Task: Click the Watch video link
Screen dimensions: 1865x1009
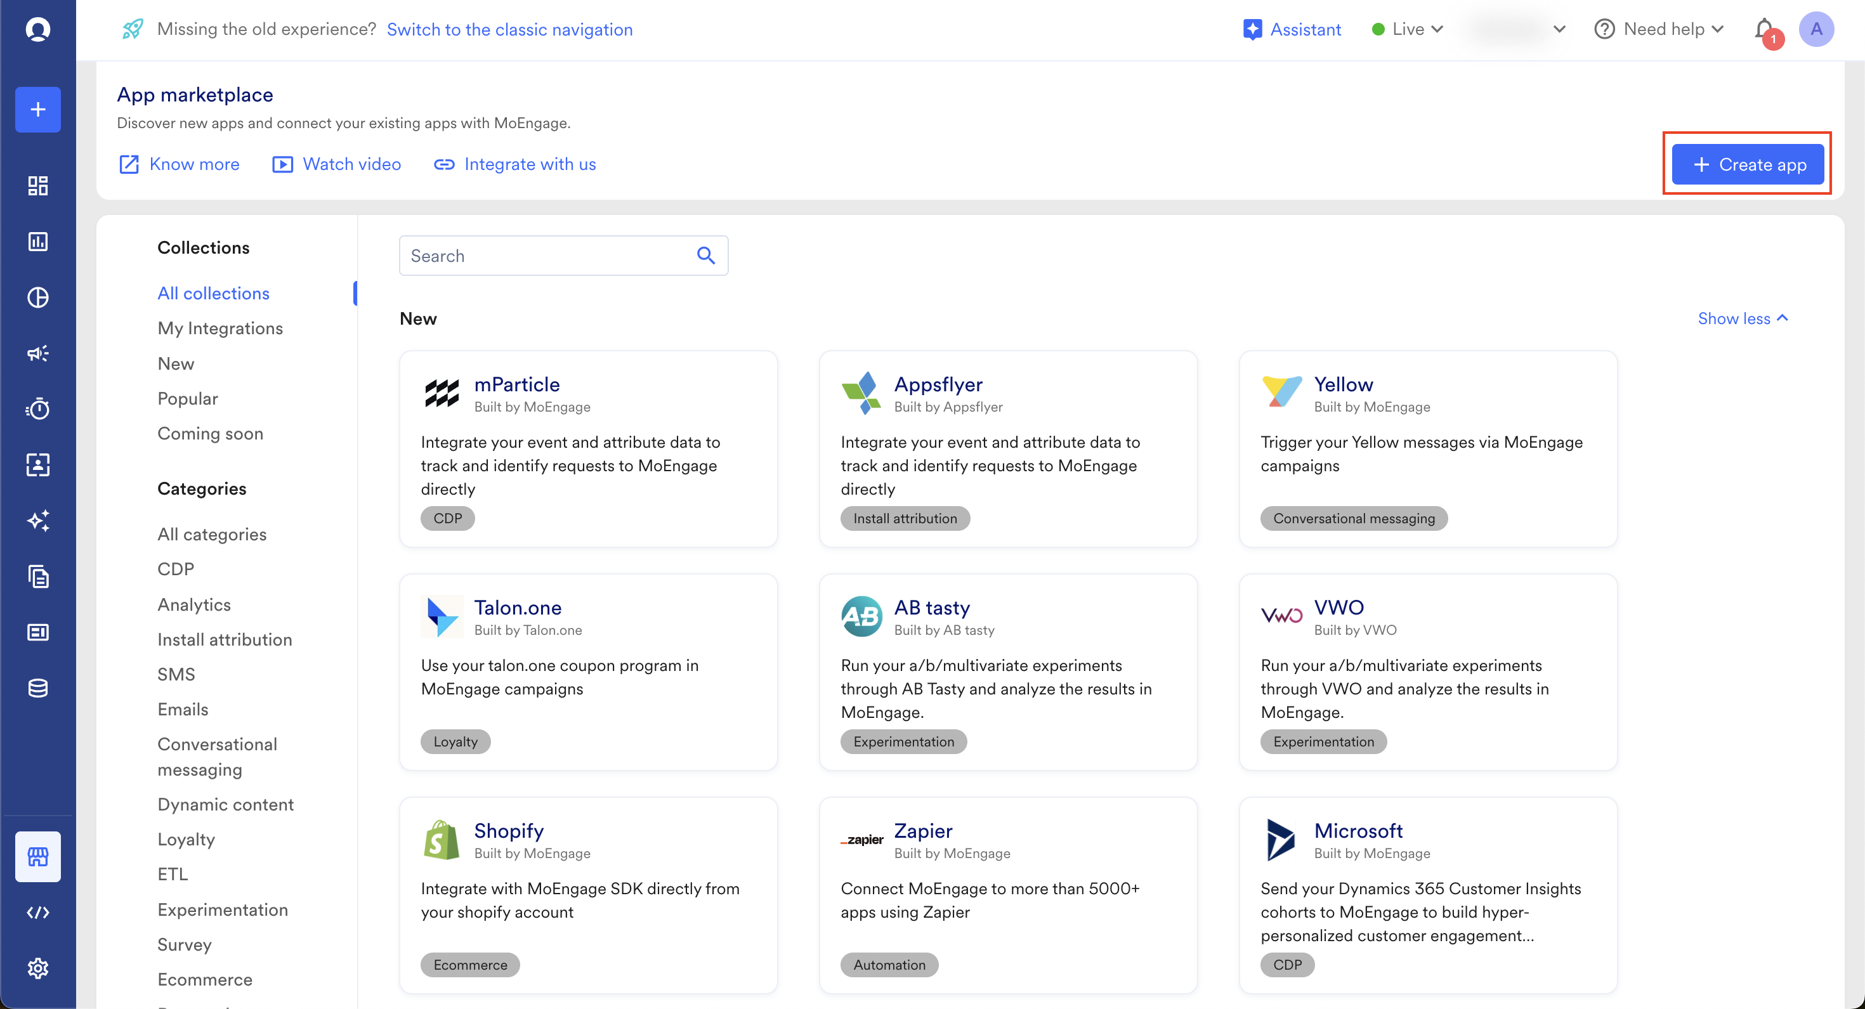Action: [x=337, y=164]
